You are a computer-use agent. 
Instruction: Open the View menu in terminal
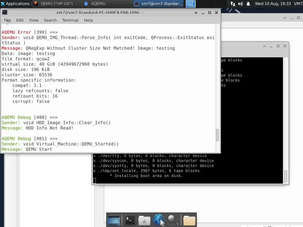point(34,20)
